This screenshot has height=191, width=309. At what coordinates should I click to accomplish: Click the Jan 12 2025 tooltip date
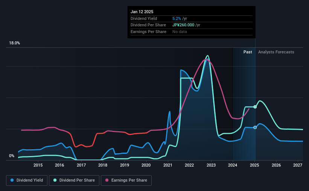(142, 12)
